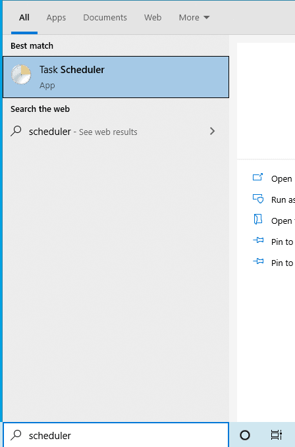Click the upper pin icon beside Pin to
Viewport: 295px width, 447px height.
pyautogui.click(x=258, y=240)
